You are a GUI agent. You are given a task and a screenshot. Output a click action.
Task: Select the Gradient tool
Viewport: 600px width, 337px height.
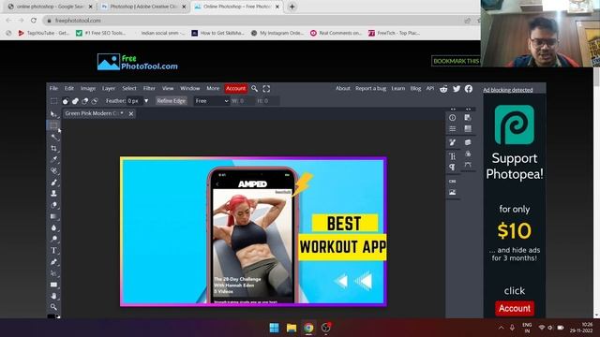point(53,216)
